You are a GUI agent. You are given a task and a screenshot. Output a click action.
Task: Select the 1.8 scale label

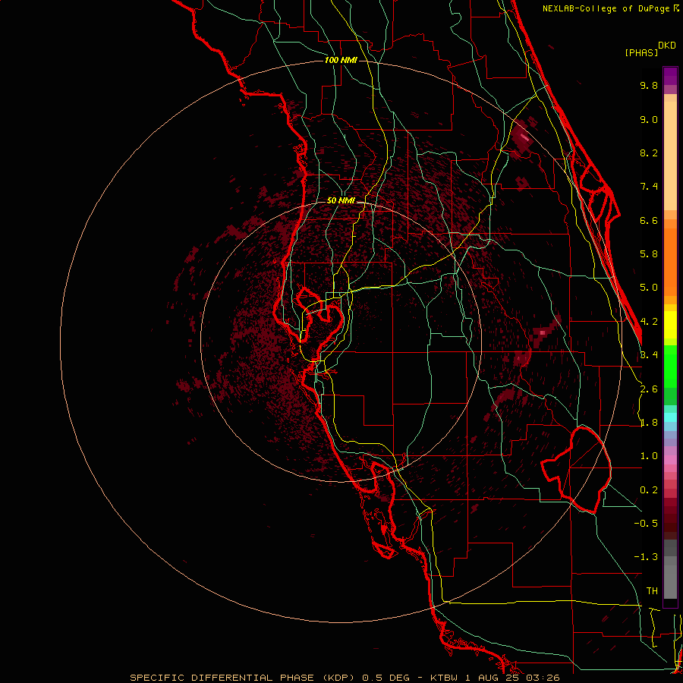649,423
